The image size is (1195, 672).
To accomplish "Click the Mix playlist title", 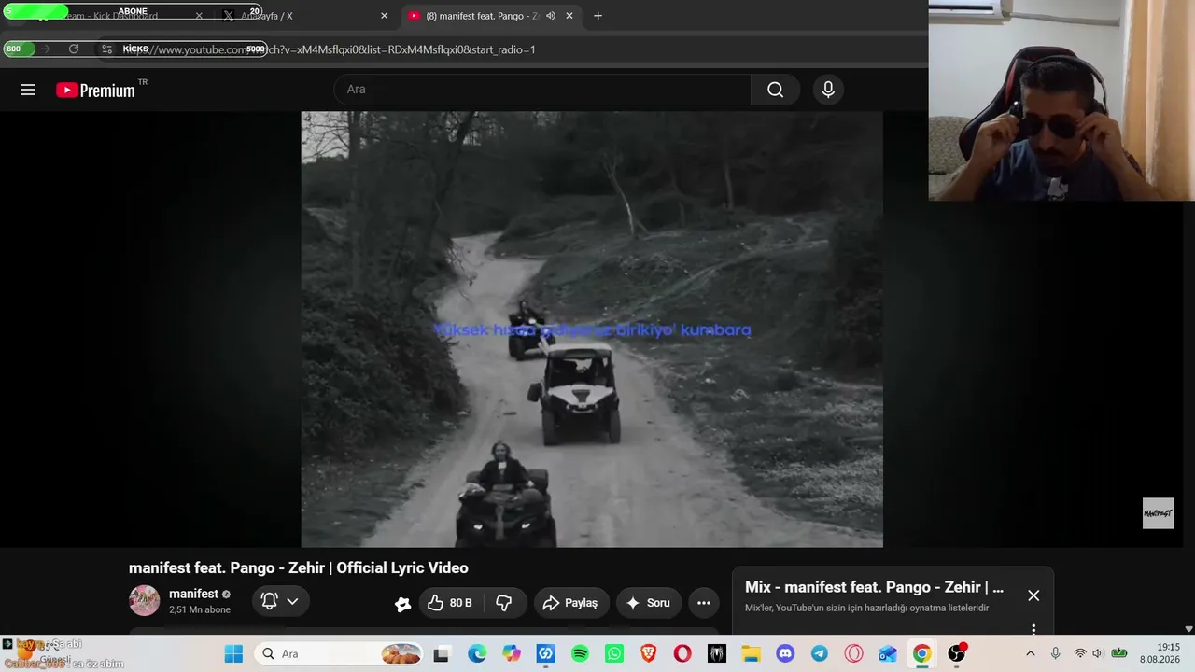I will pyautogui.click(x=874, y=587).
